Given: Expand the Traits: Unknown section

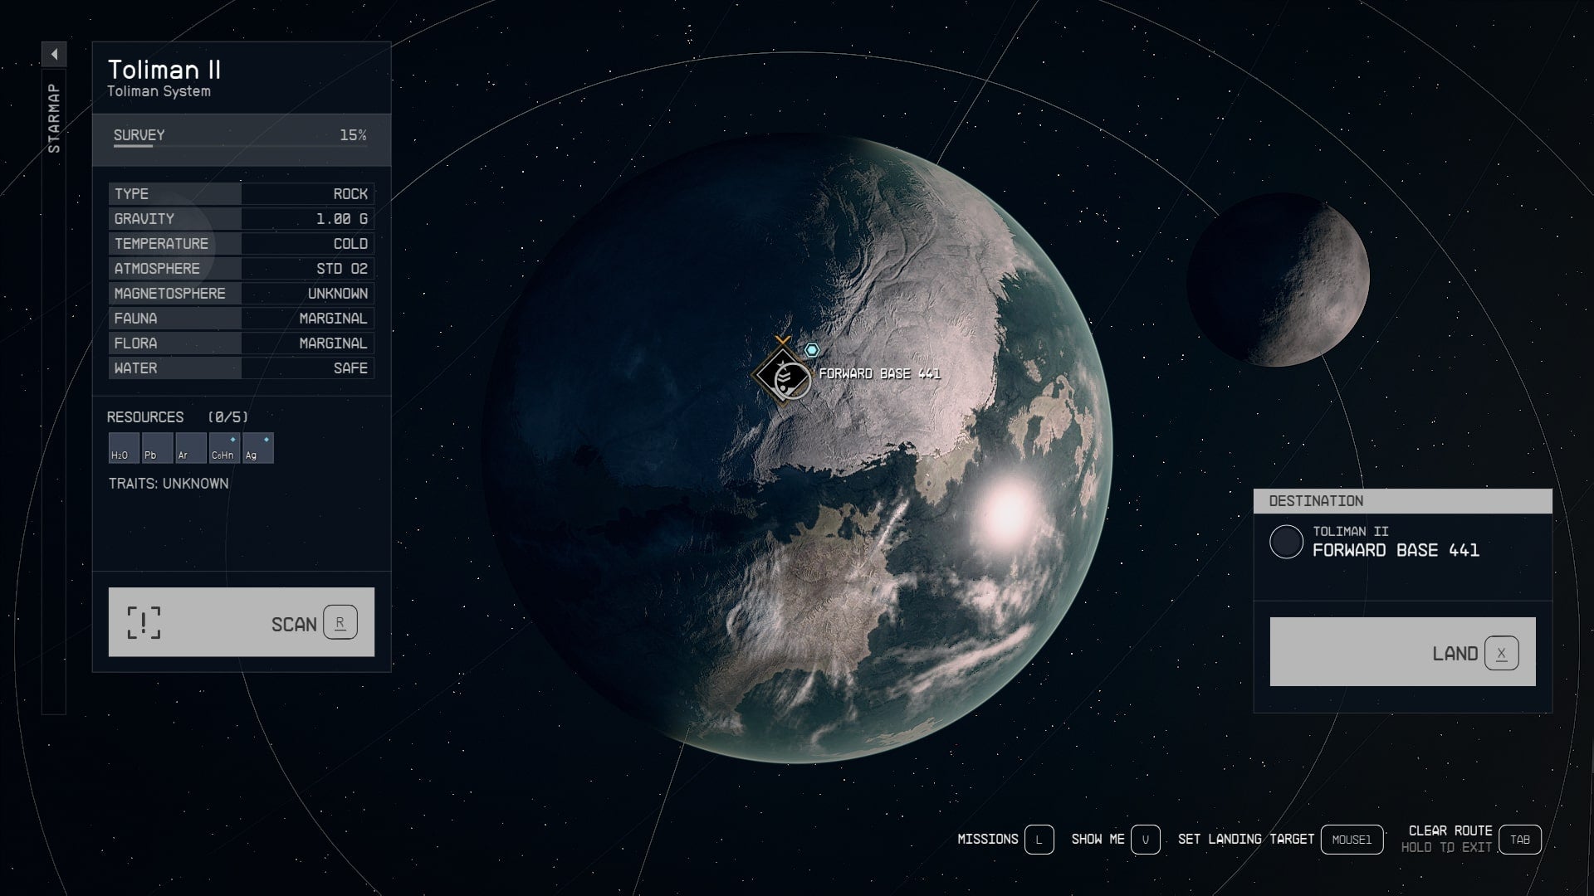Looking at the screenshot, I should pos(167,483).
